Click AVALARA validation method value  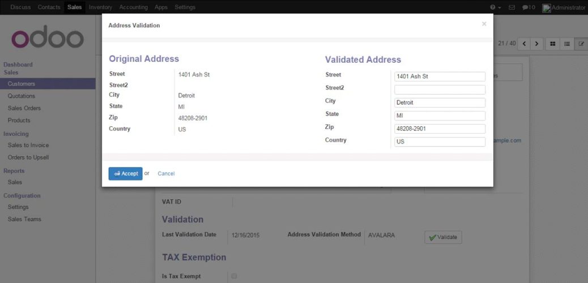pyautogui.click(x=381, y=235)
